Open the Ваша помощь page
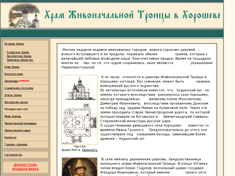The image size is (235, 176). pos(13,116)
